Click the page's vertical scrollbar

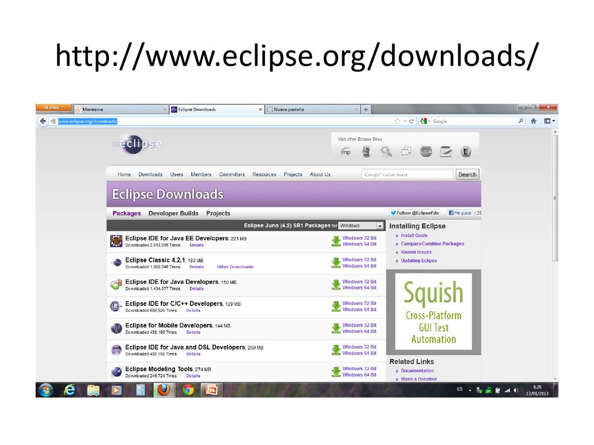(x=555, y=199)
